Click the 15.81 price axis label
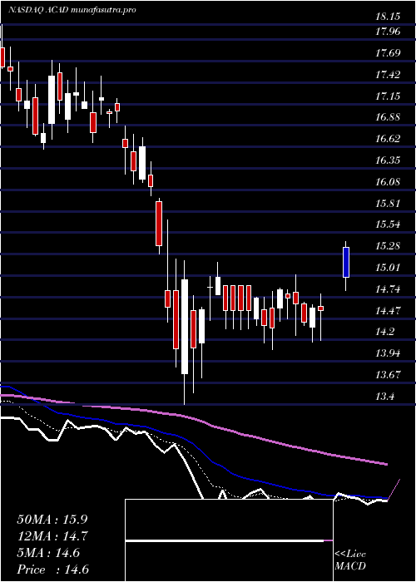This screenshot has width=416, height=582. point(388,204)
